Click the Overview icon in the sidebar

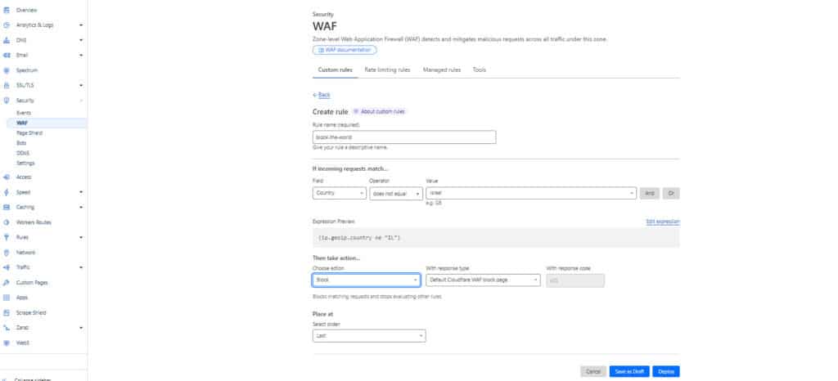7,10
